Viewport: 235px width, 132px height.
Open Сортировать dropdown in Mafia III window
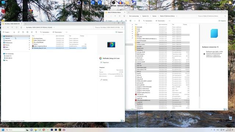[x=148, y=21]
